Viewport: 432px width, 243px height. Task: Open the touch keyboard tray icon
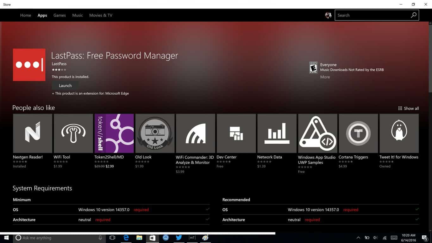point(394,238)
